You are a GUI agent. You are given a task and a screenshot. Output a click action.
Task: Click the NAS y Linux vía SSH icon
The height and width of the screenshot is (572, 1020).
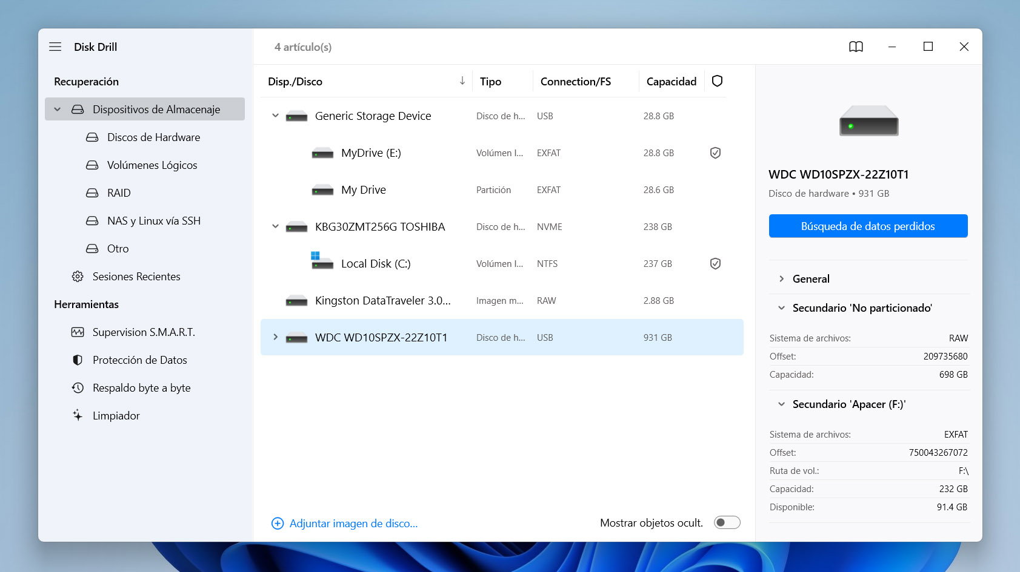click(92, 221)
